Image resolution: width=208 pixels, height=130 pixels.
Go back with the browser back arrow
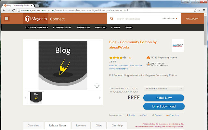pyautogui.click(x=4, y=10)
